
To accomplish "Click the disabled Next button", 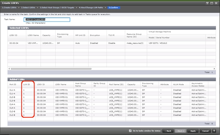I will pos(180,131).
